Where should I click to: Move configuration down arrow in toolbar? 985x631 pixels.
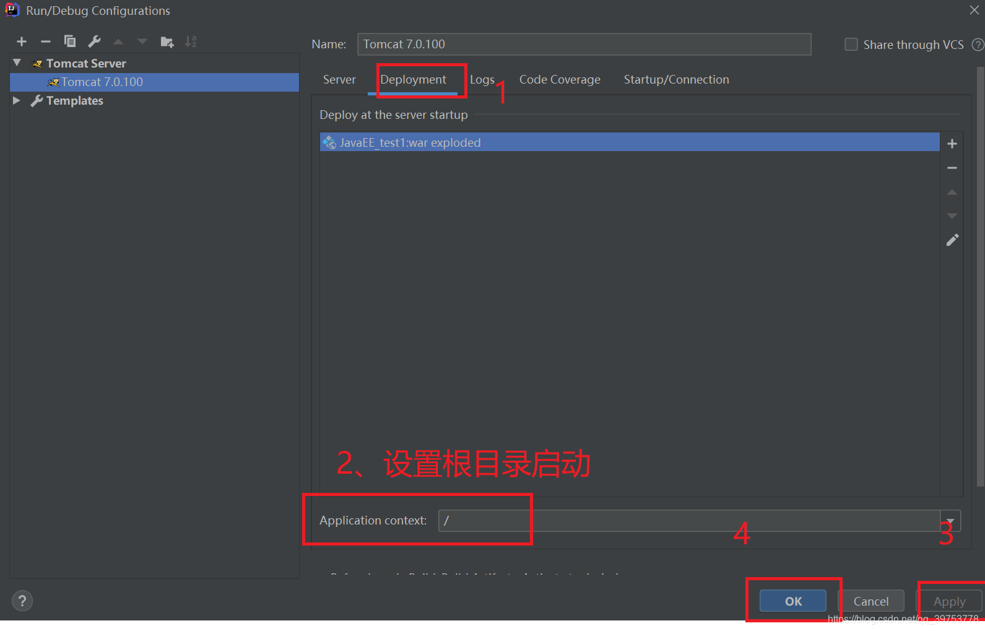142,41
